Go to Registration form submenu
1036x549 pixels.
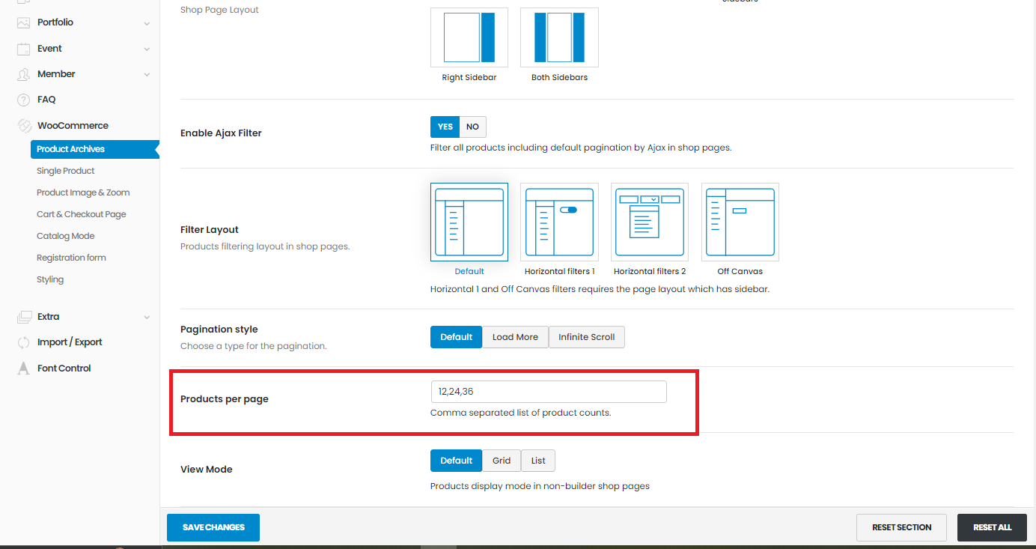click(71, 258)
